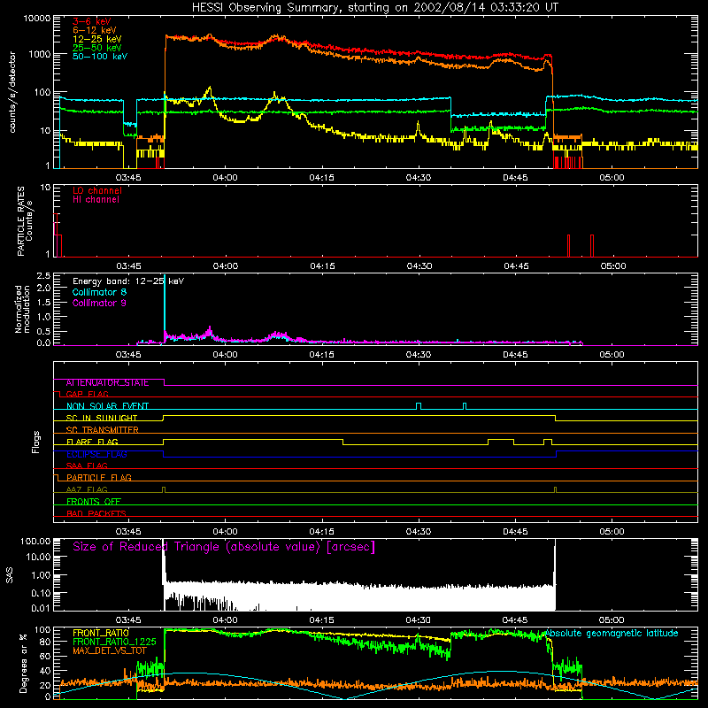Image resolution: width=708 pixels, height=708 pixels.
Task: Click the ATTENUATOR_STATE flag label
Action: click(107, 383)
